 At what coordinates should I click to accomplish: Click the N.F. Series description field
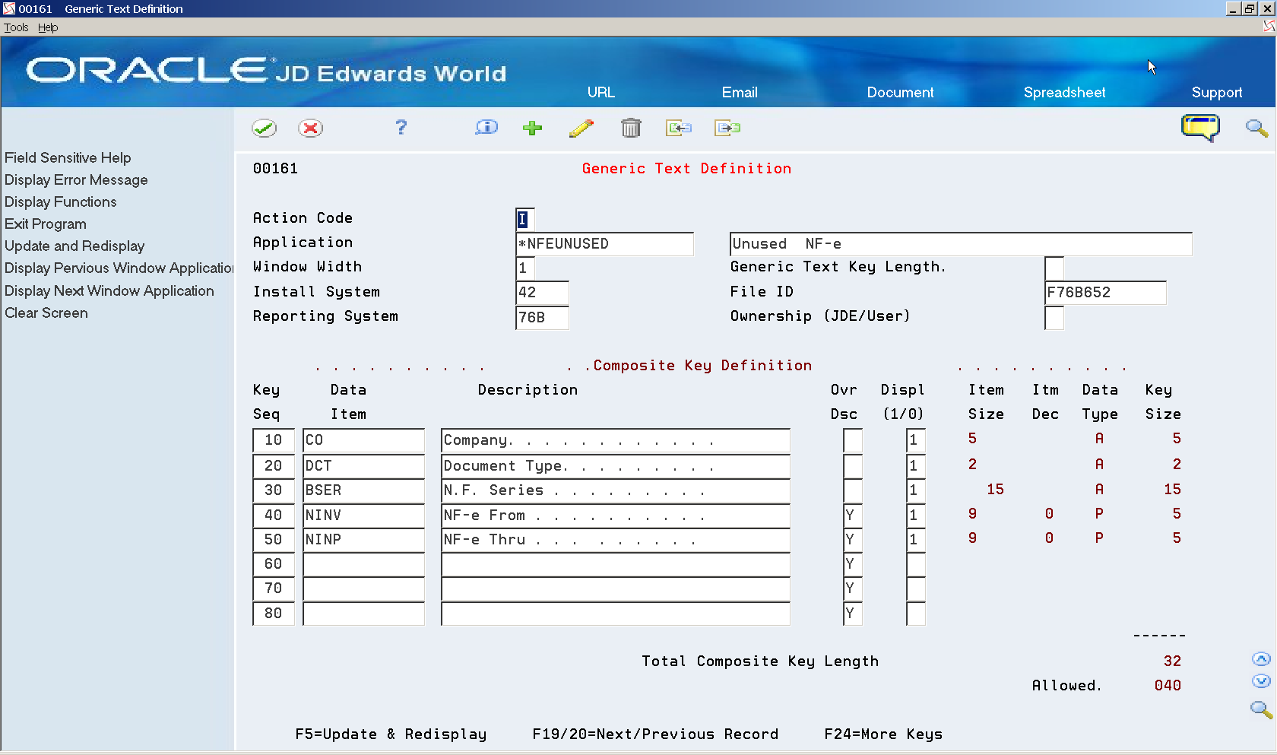[x=616, y=490]
